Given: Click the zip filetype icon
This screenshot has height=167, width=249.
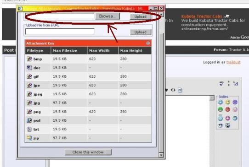Looking at the screenshot, I should point(29,138).
